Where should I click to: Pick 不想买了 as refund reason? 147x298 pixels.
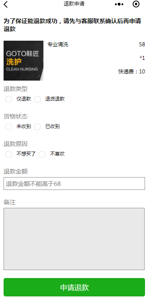click(9, 154)
